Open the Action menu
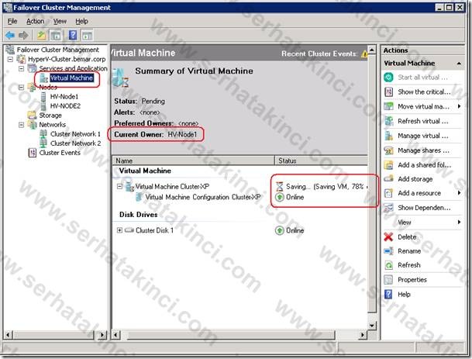The image size is (472, 359). (x=35, y=21)
